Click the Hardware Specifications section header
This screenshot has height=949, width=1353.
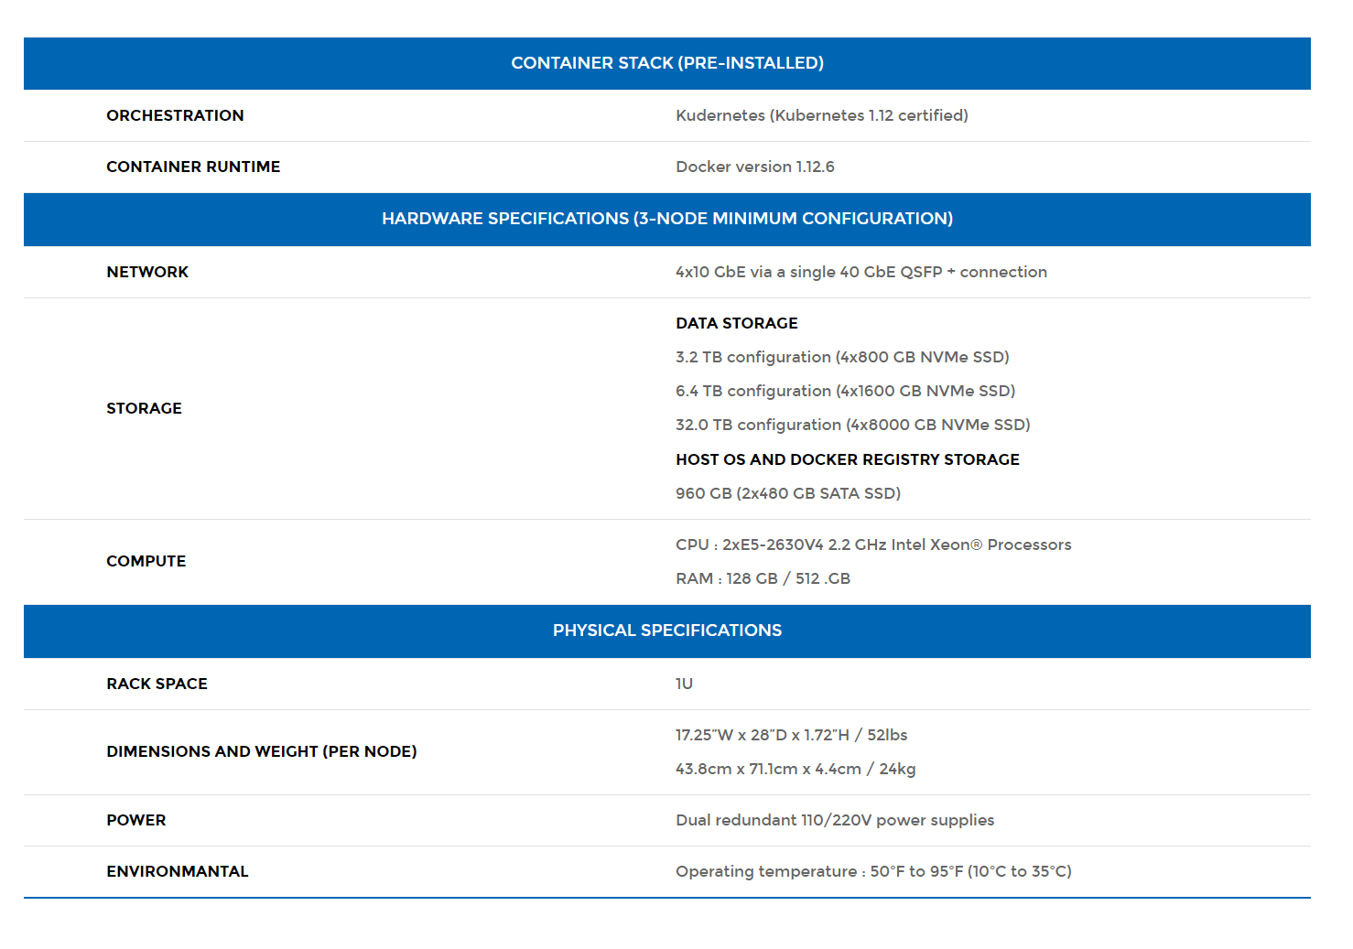(666, 219)
